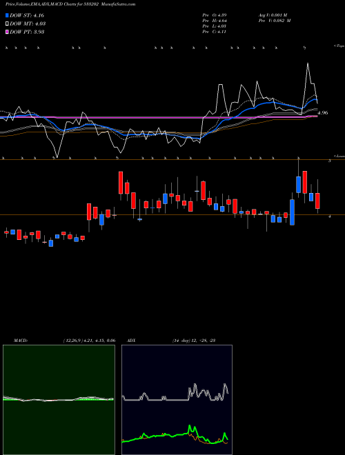Click the ADX (14 day) parameter values
The height and width of the screenshot is (455, 345).
click(193, 341)
